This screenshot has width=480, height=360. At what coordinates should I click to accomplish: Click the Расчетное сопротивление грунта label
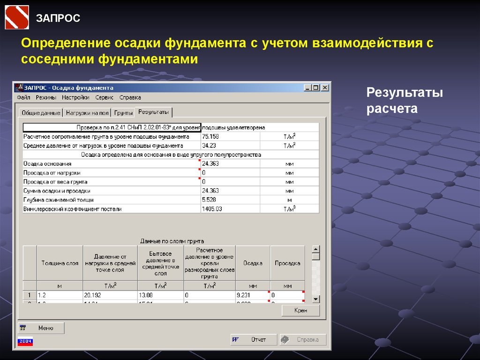click(x=106, y=137)
